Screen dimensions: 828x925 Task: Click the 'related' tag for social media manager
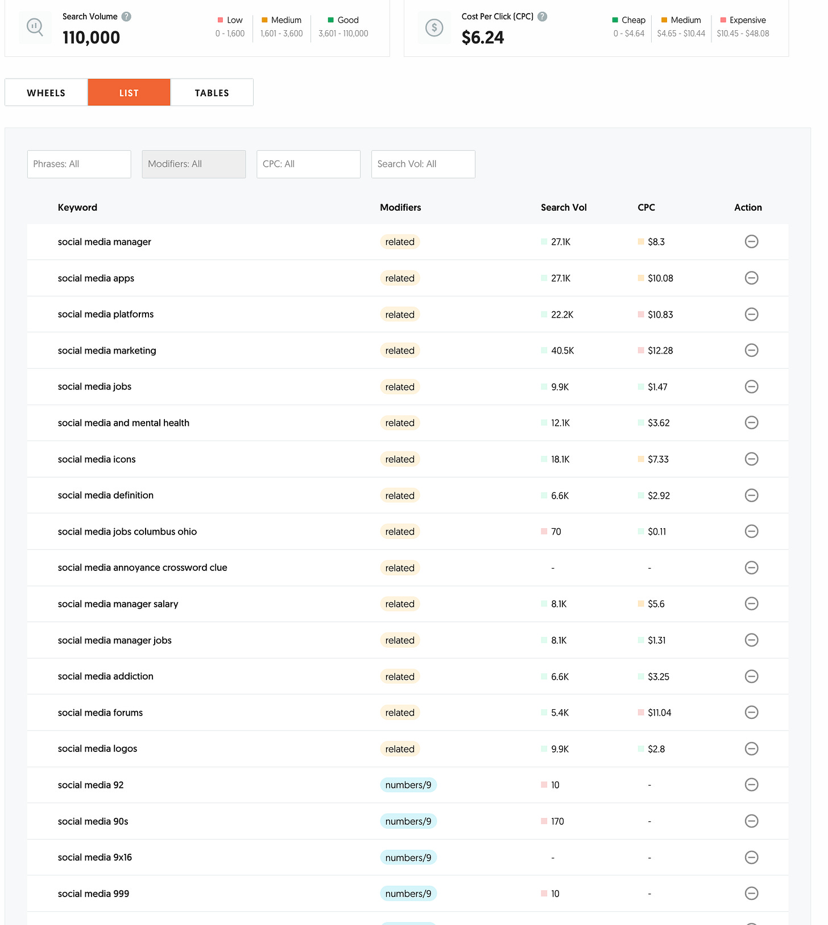click(400, 242)
